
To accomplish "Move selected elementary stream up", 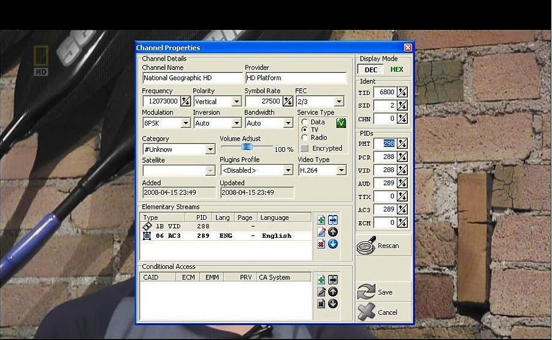I will tap(332, 232).
